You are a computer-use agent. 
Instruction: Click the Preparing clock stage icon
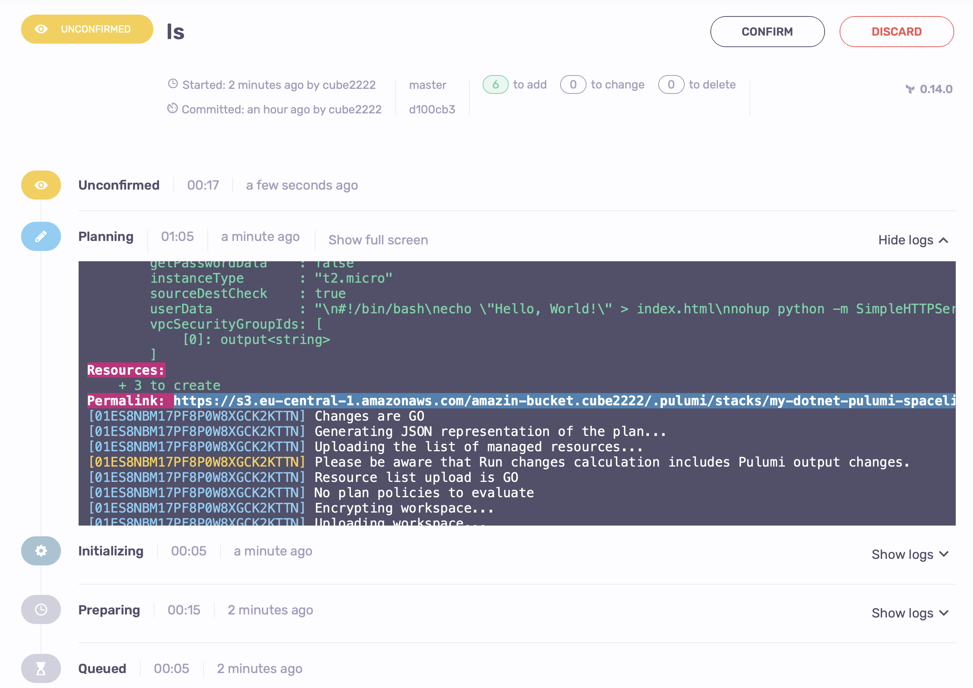(x=41, y=609)
